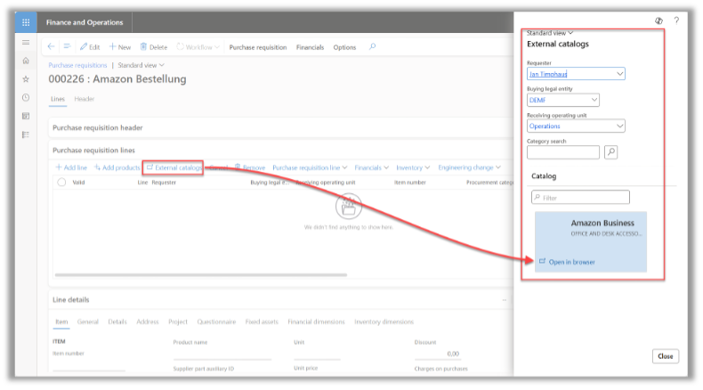This screenshot has height=390, width=703.
Task: Select the Item tab in Line details
Action: [61, 321]
